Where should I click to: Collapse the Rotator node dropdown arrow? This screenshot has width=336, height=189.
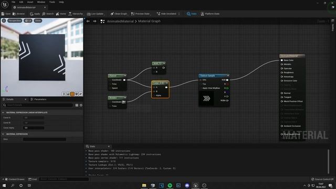125,98
